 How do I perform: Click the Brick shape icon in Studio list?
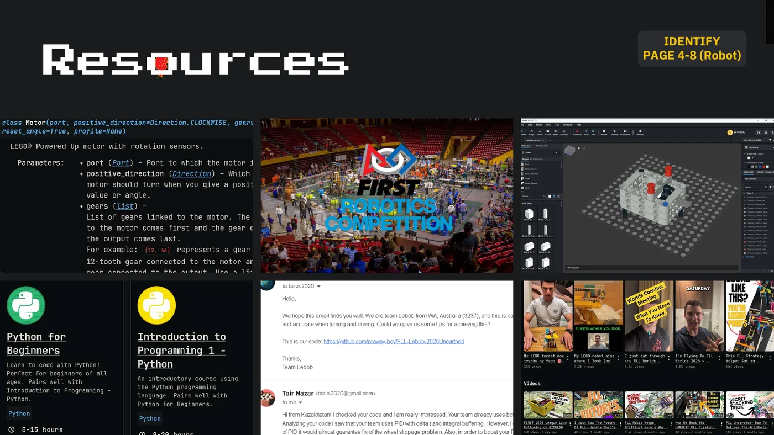(x=522, y=165)
